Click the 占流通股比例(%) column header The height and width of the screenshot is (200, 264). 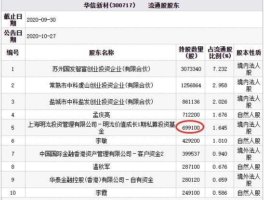220,53
